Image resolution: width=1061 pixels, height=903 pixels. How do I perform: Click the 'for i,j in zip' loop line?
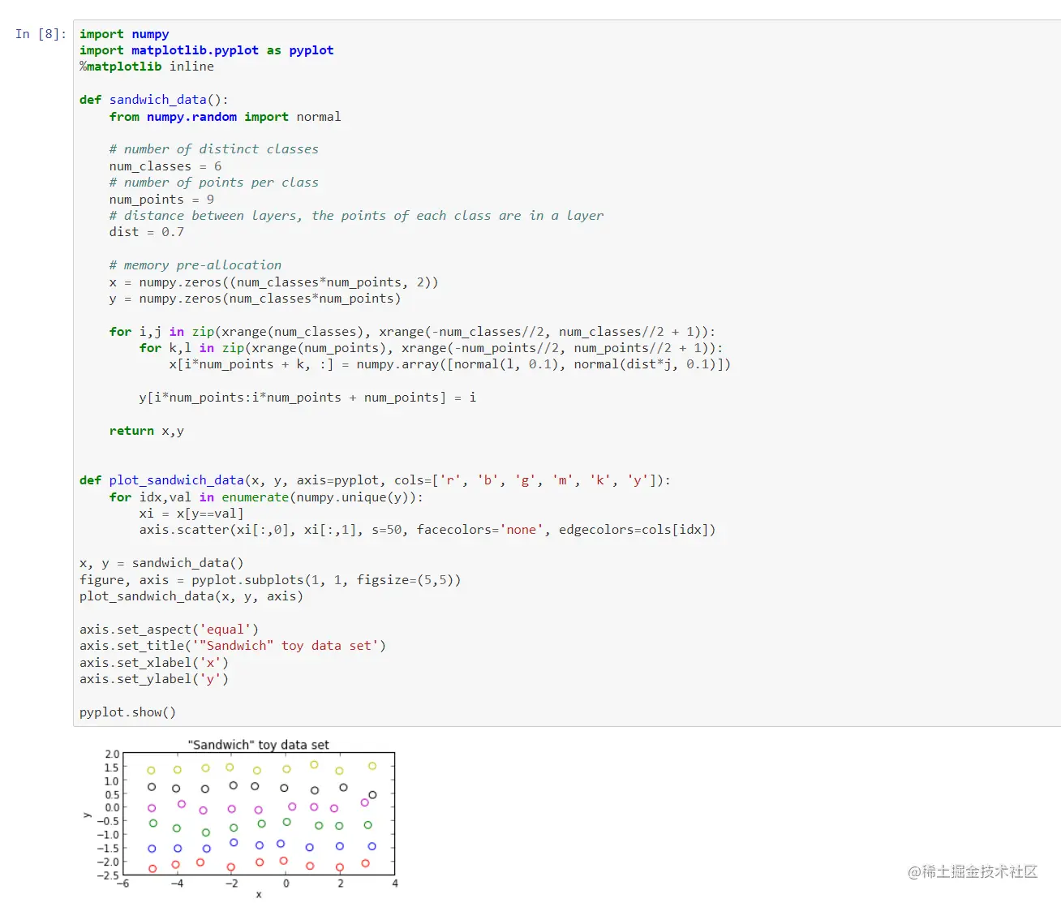pos(413,332)
